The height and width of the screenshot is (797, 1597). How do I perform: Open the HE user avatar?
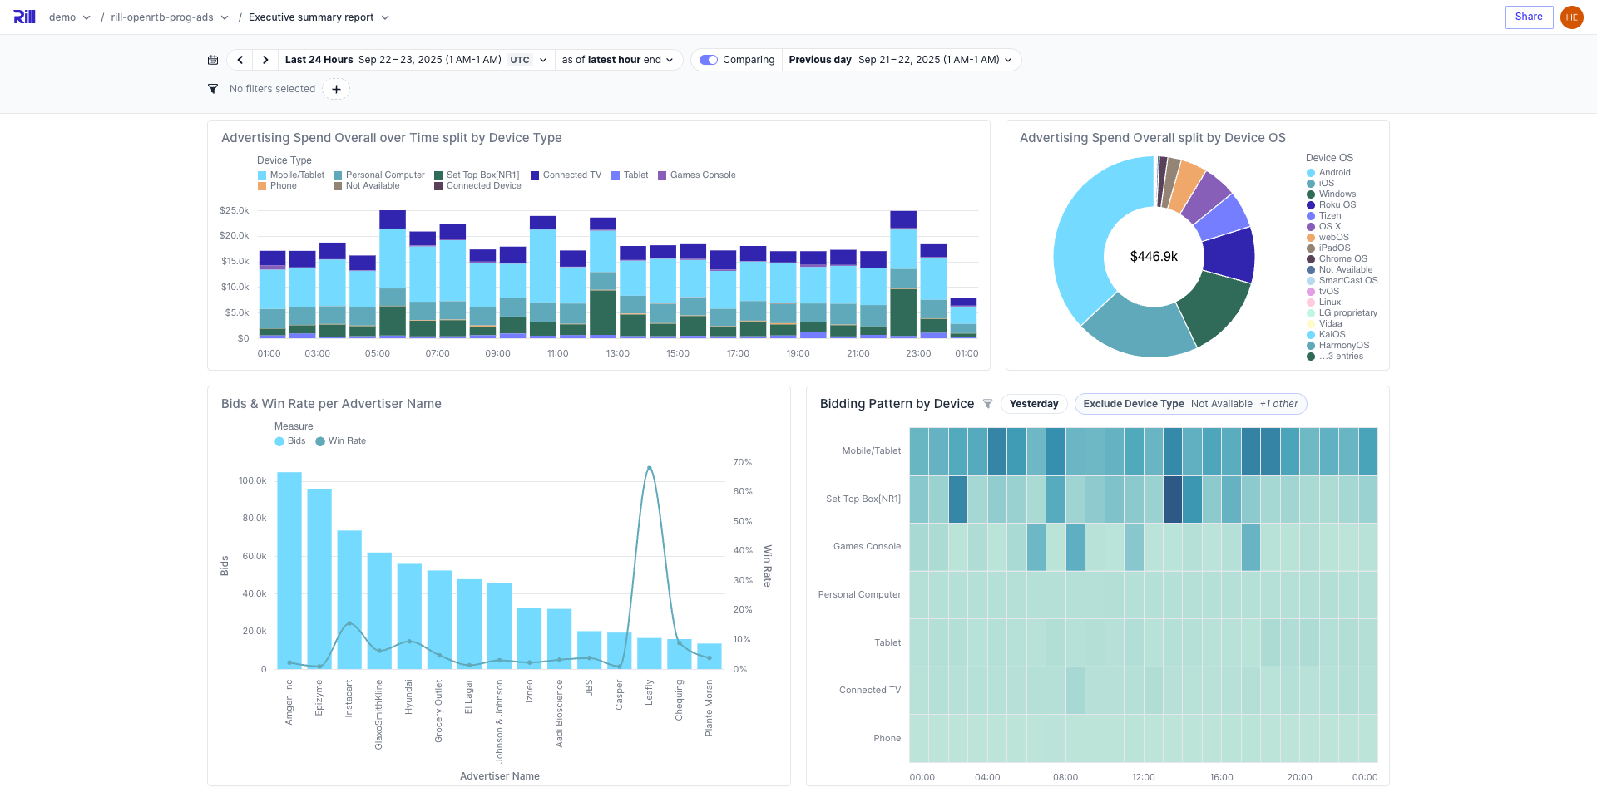(1571, 17)
